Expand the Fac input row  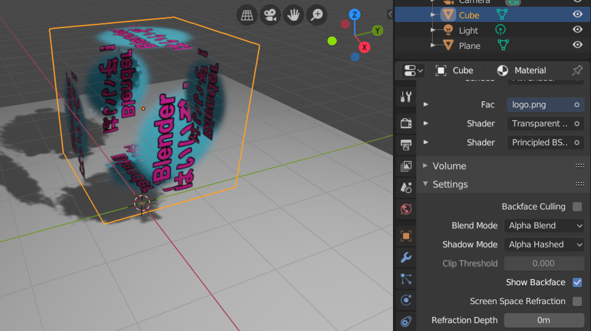point(426,104)
